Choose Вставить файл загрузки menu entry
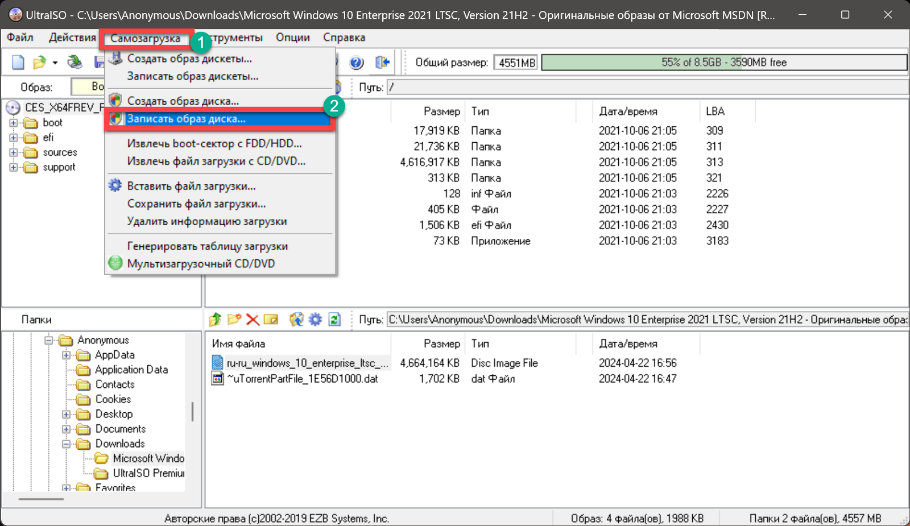910x526 pixels. [x=221, y=187]
